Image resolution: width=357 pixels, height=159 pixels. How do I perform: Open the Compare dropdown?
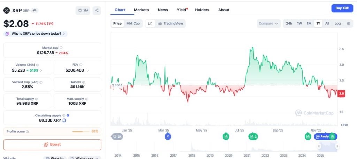(268, 24)
